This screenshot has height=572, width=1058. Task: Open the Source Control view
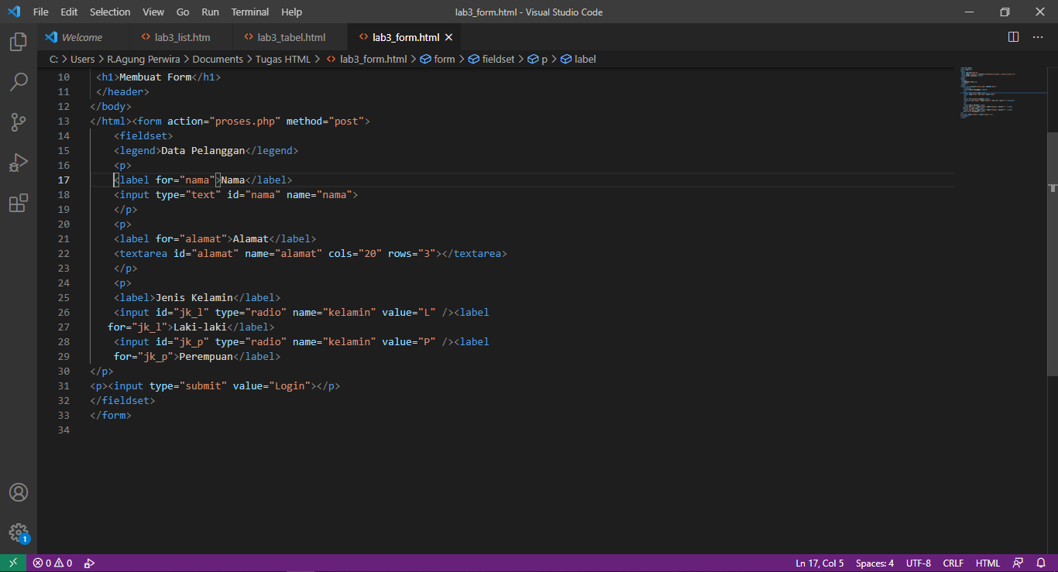tap(19, 122)
